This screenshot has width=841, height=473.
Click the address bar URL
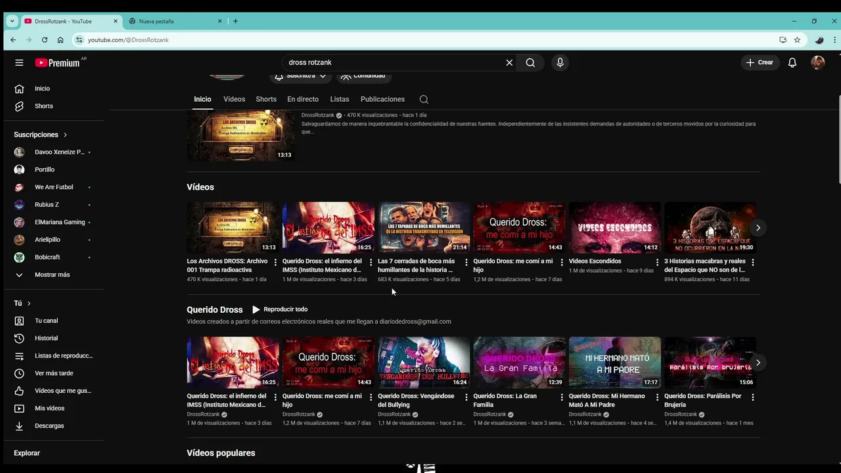128,40
